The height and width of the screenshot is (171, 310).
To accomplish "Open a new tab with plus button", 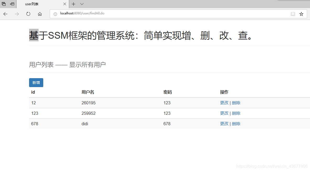I will point(74,4).
